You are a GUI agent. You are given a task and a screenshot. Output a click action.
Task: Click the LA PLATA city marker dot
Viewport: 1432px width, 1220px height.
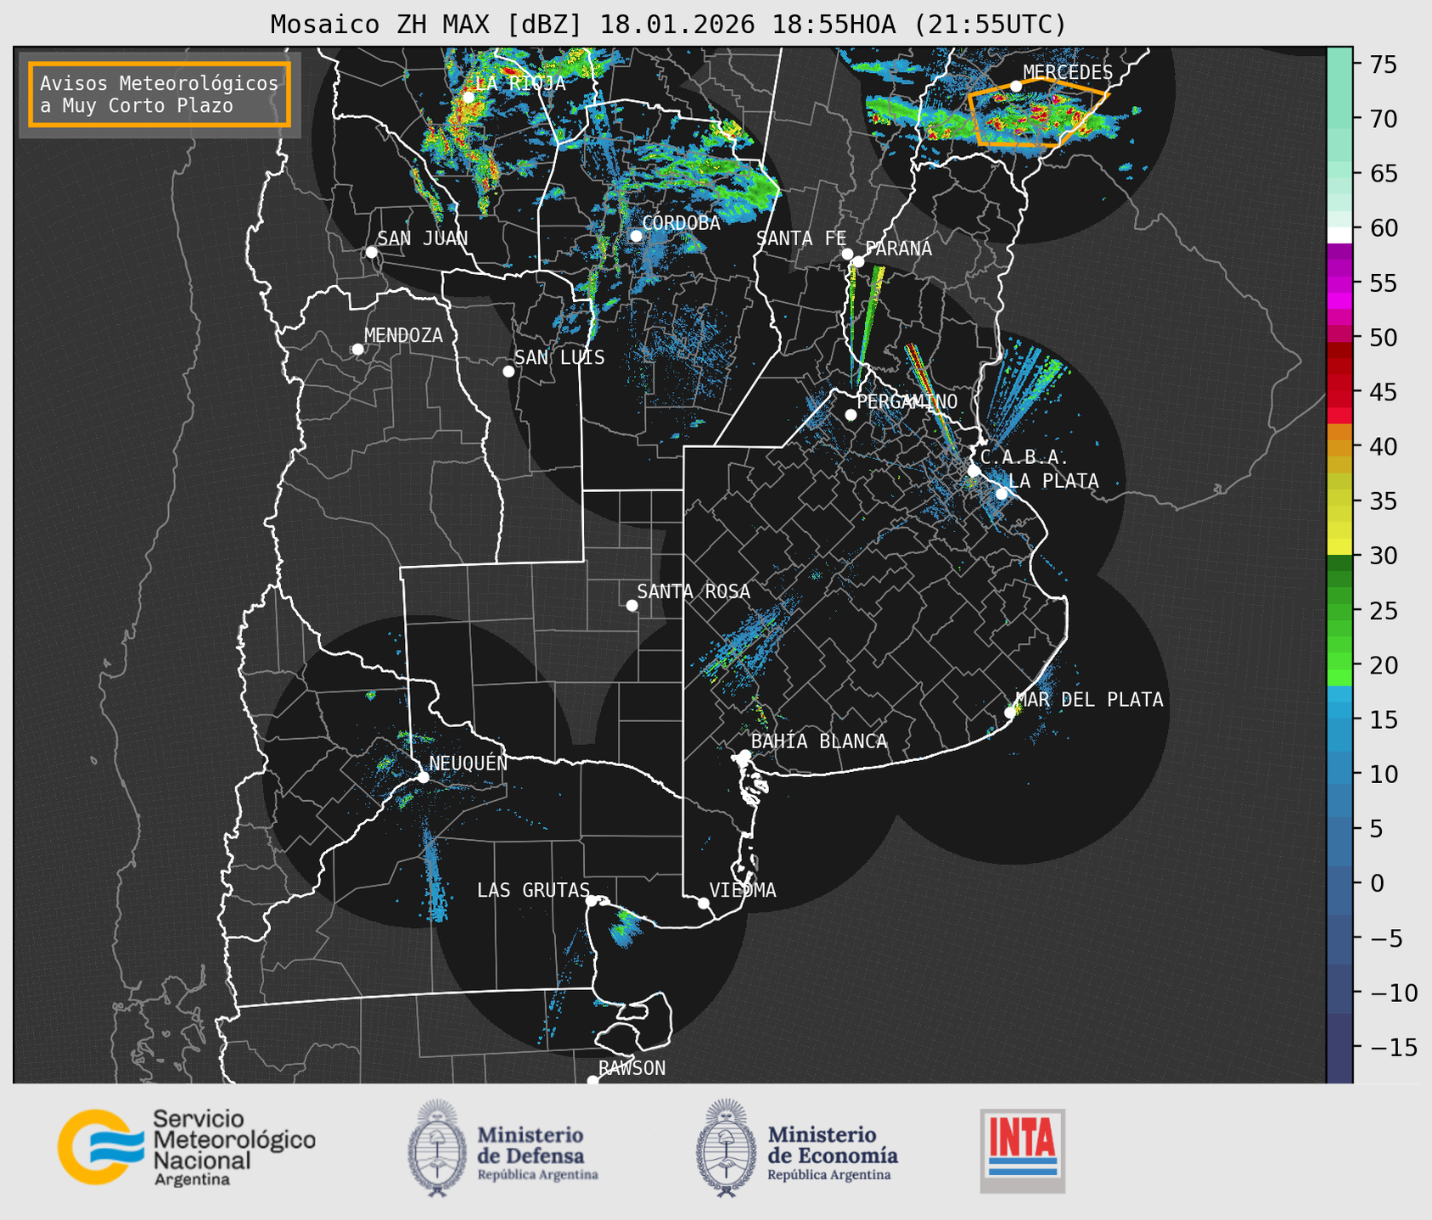tap(1002, 494)
